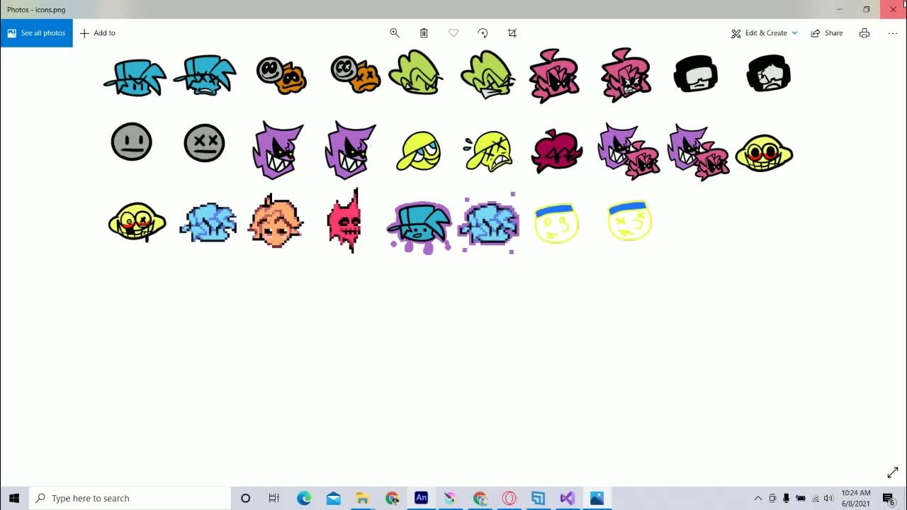Add photo to favorites via heart icon
This screenshot has height=510, width=907.
pos(453,33)
